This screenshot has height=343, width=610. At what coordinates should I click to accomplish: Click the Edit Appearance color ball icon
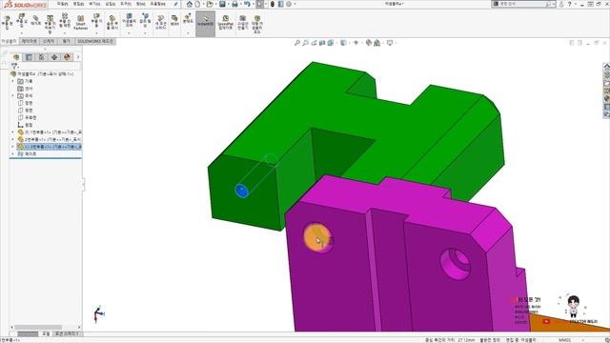point(369,43)
